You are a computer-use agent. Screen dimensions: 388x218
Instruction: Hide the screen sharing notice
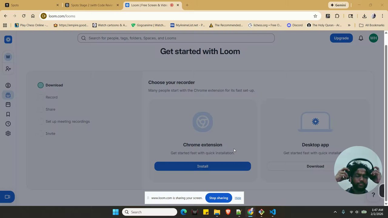[238, 198]
